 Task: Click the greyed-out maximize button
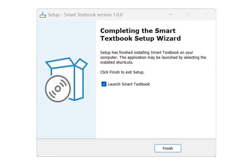[x=189, y=15]
